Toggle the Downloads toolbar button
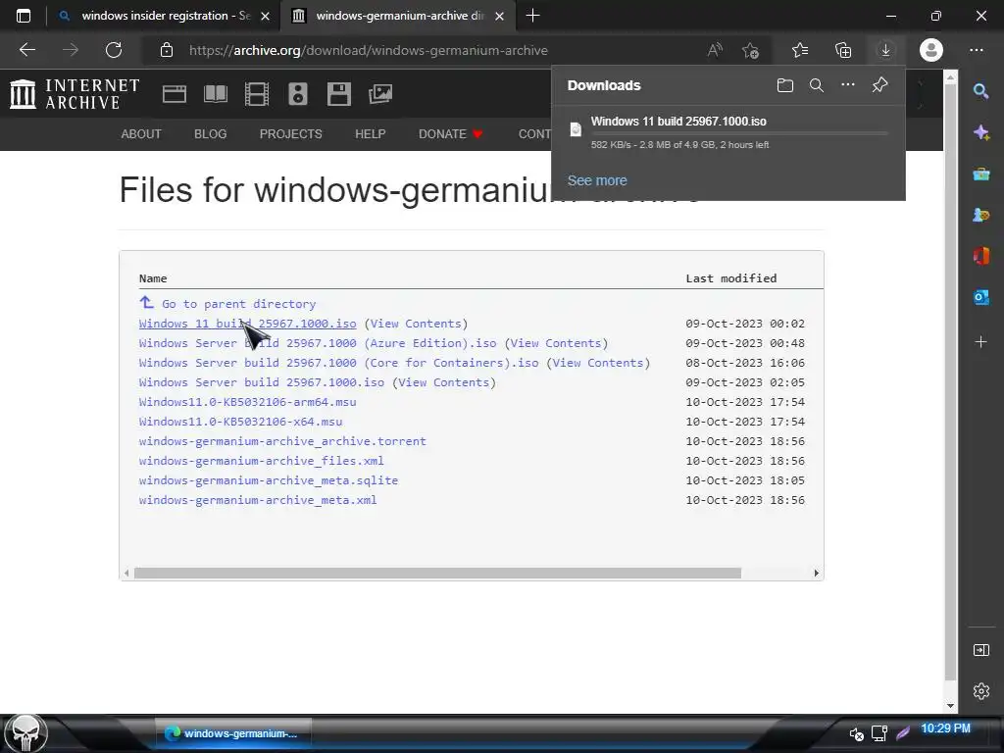The image size is (1004, 753). coord(885,50)
